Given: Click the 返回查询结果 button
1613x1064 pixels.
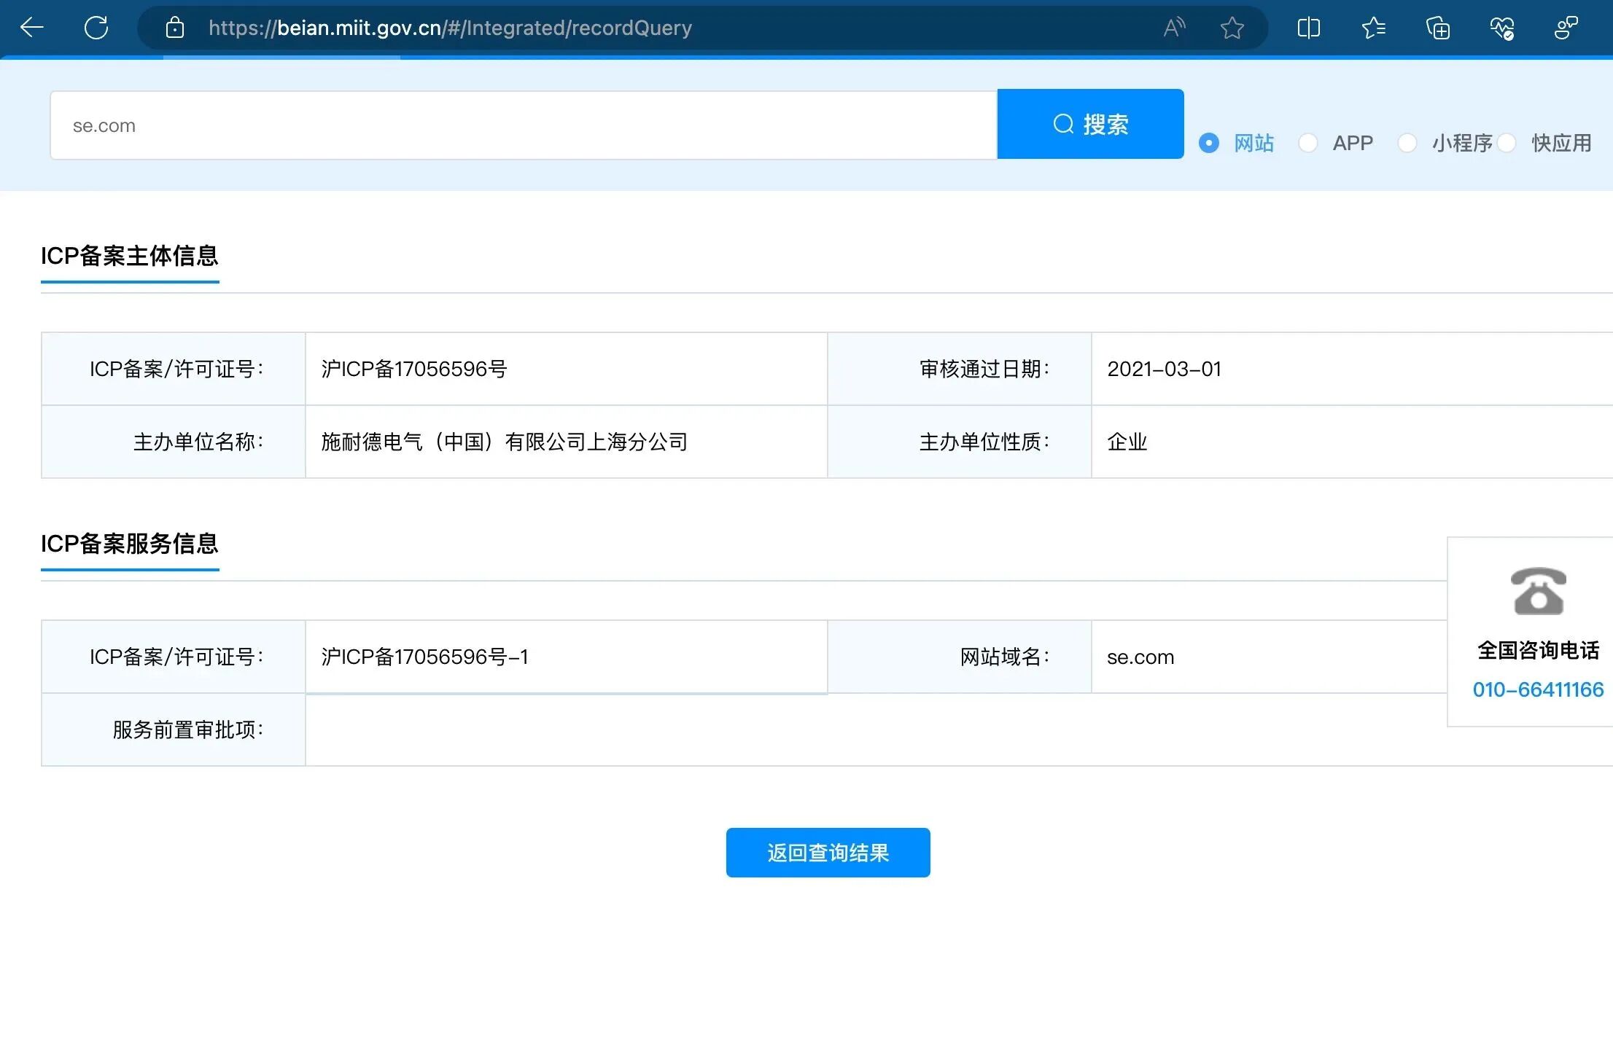Looking at the screenshot, I should pyautogui.click(x=828, y=853).
